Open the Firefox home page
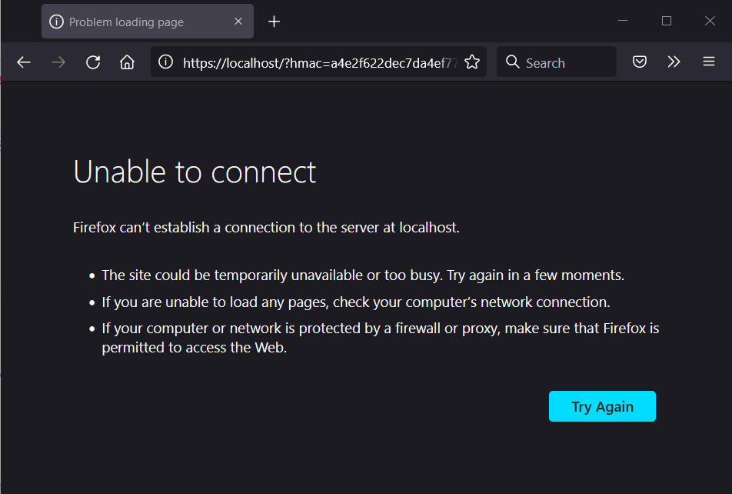Viewport: 732px width, 494px height. [127, 62]
